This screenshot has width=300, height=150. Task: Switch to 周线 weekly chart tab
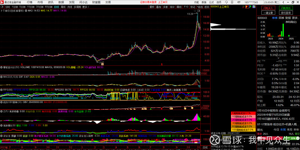(63, 7)
